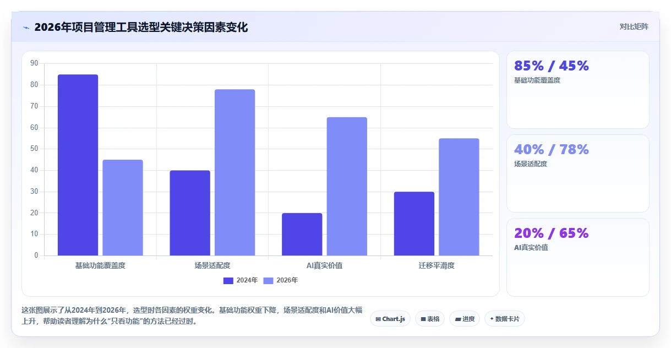Click the 2024 bar for 基础功能覆盖度
671x348 pixels.
(78, 165)
